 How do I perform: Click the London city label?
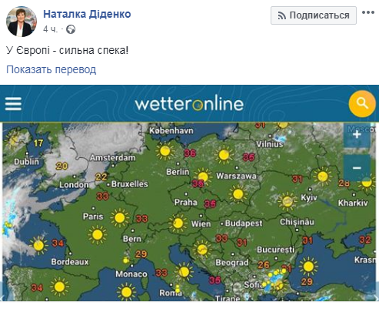click(74, 184)
